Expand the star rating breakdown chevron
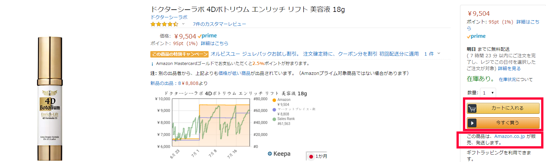This screenshot has height=162, width=546. (183, 24)
